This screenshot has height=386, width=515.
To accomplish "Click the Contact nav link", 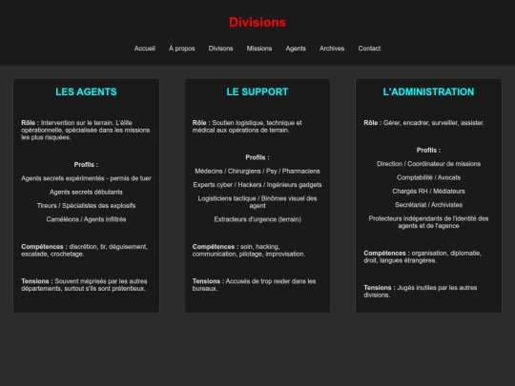I will pyautogui.click(x=369, y=49).
